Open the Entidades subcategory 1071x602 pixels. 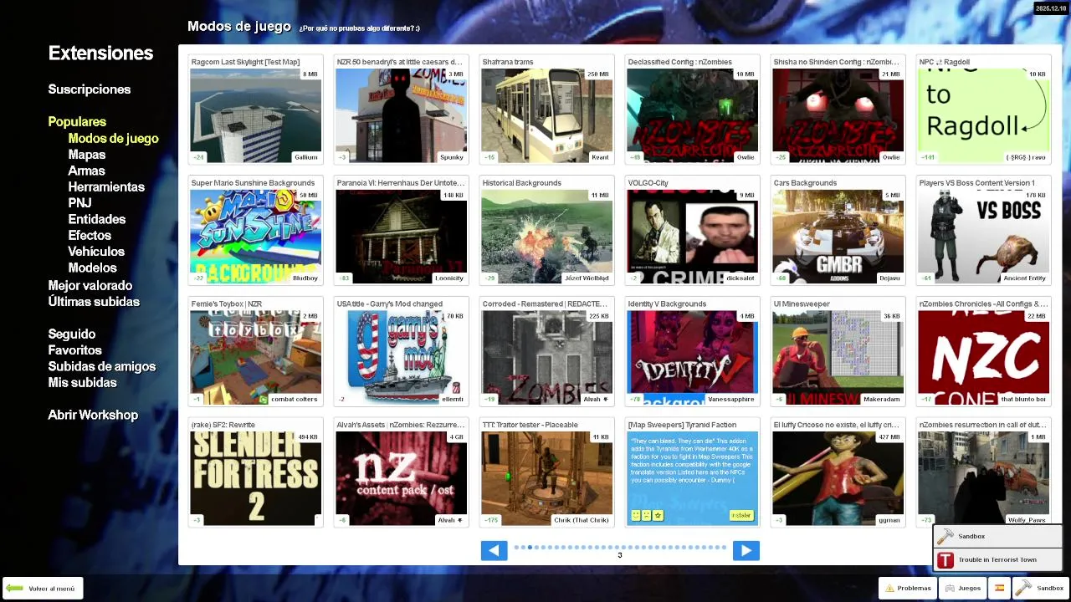[x=97, y=219]
